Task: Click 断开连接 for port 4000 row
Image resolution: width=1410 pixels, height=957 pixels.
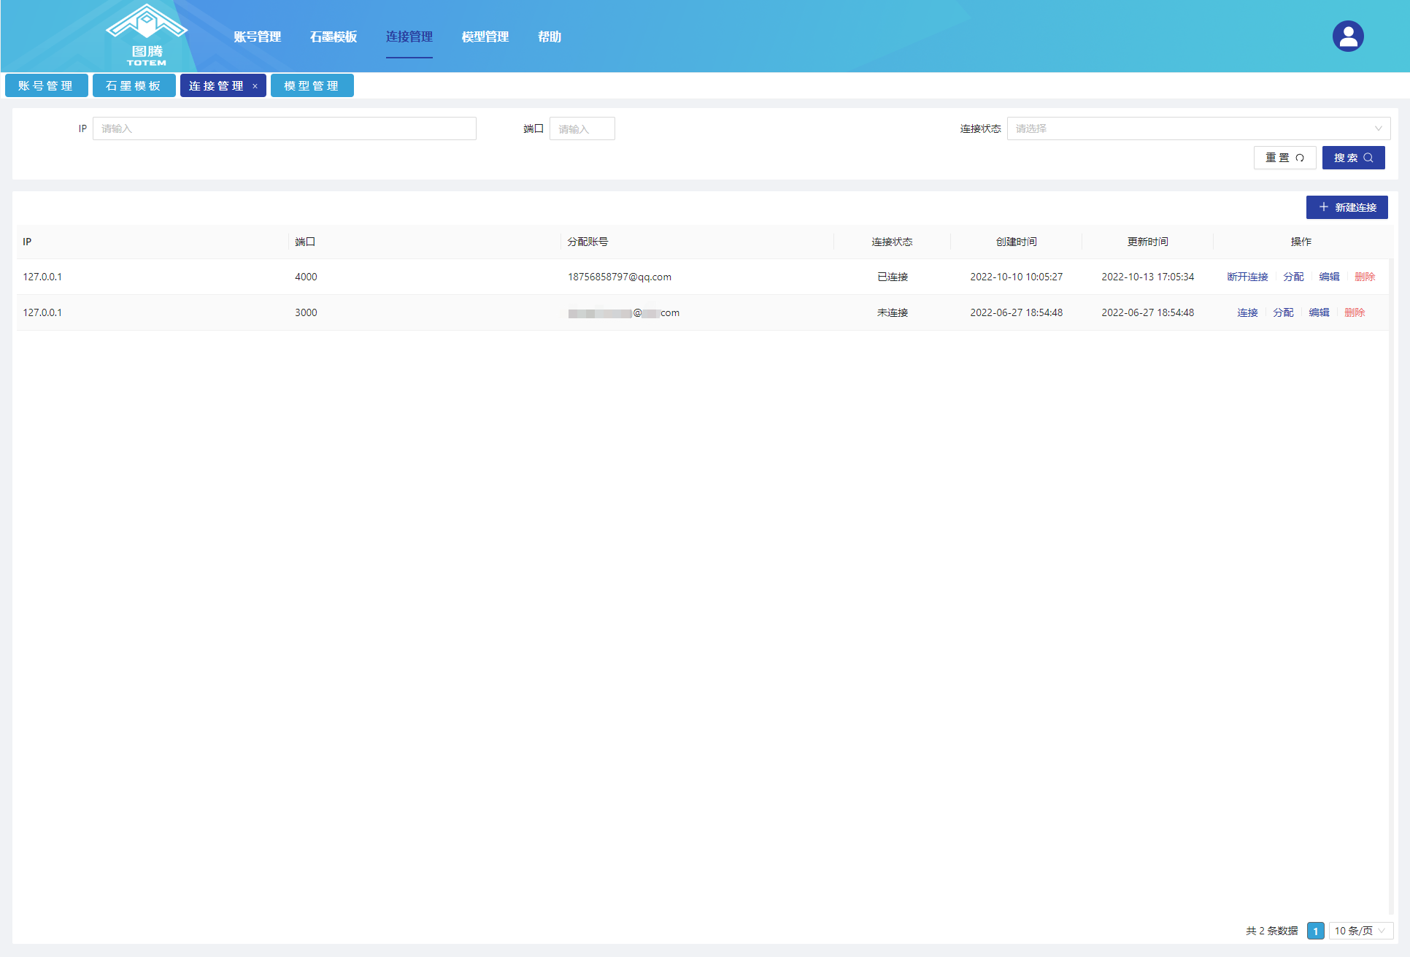Action: click(1247, 277)
